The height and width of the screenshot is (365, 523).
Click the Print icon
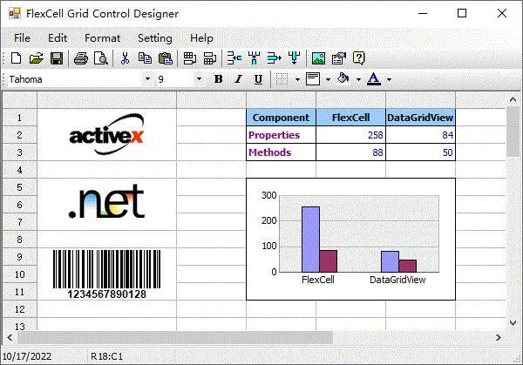tap(81, 58)
